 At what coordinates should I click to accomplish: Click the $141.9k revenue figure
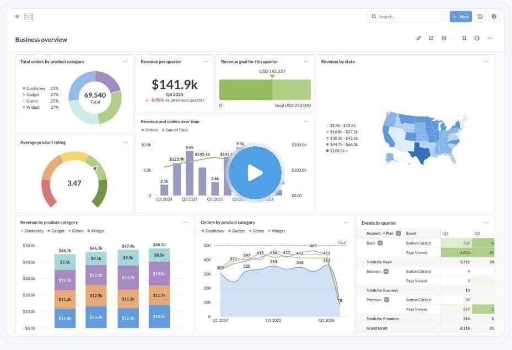(175, 84)
